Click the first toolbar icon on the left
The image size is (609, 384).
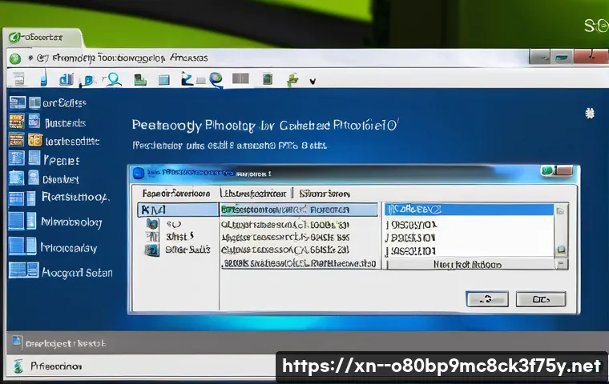18,78
